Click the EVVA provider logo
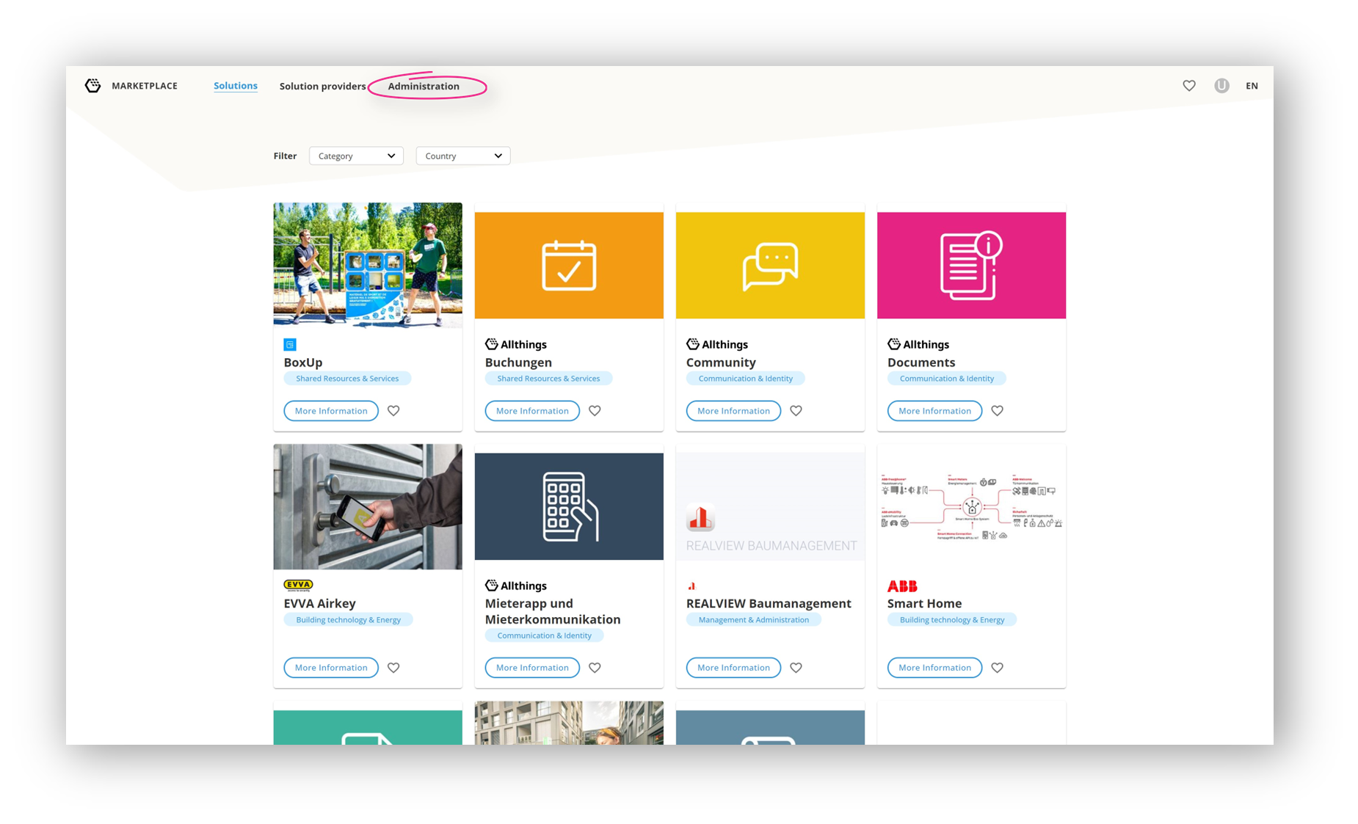The height and width of the screenshot is (824, 1358). point(298,585)
